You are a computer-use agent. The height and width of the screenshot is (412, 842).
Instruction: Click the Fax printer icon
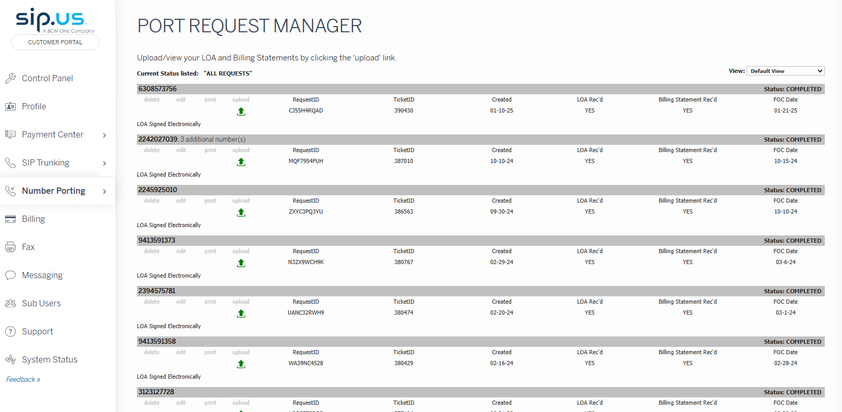click(x=10, y=247)
